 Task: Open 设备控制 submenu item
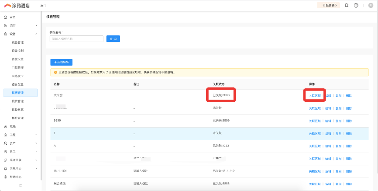[18, 51]
